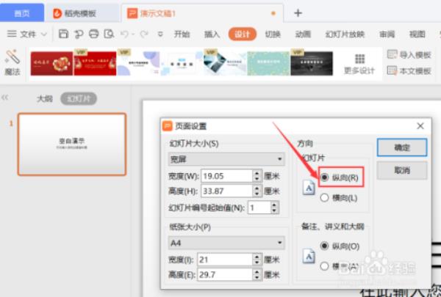Click the 确定 button
The height and width of the screenshot is (297, 441).
[x=401, y=147]
